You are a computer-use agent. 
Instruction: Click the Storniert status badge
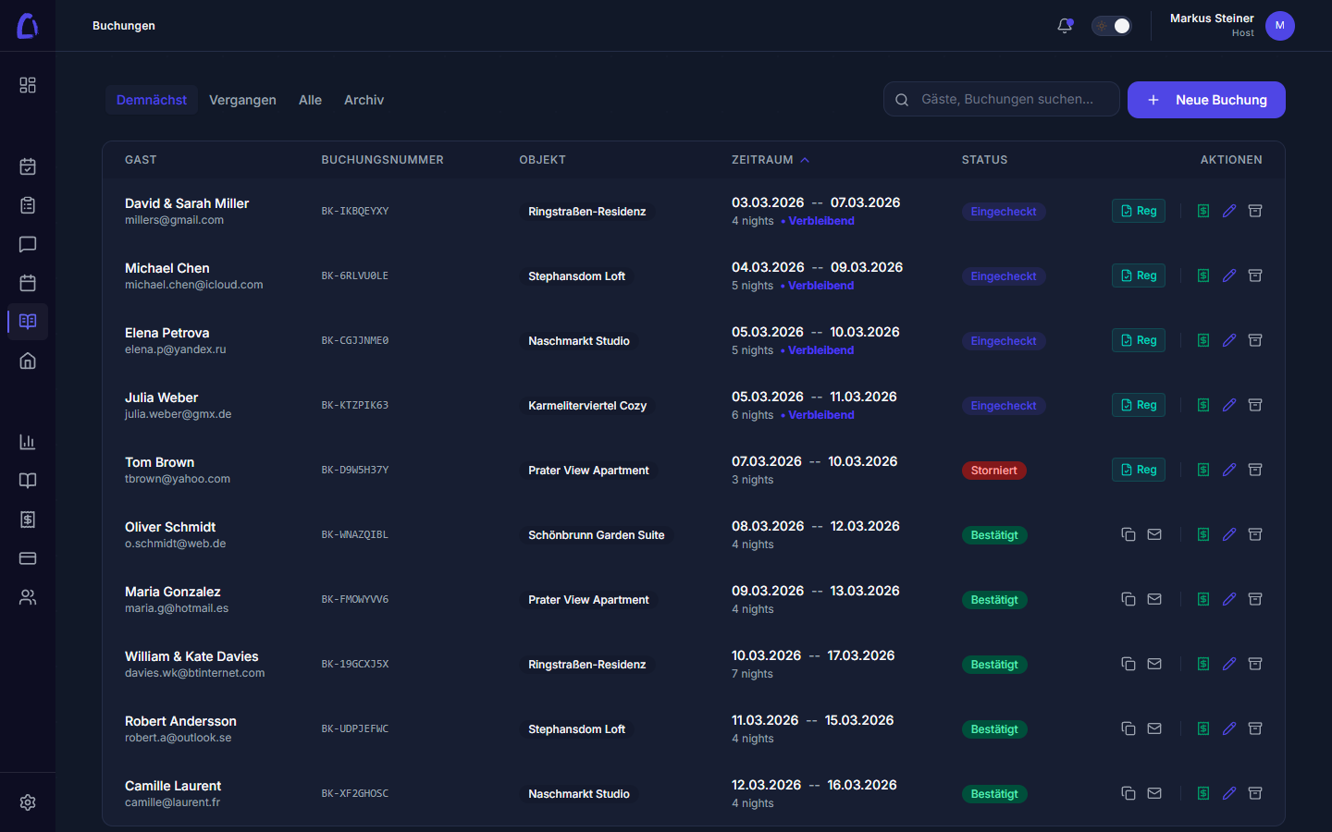coord(993,471)
